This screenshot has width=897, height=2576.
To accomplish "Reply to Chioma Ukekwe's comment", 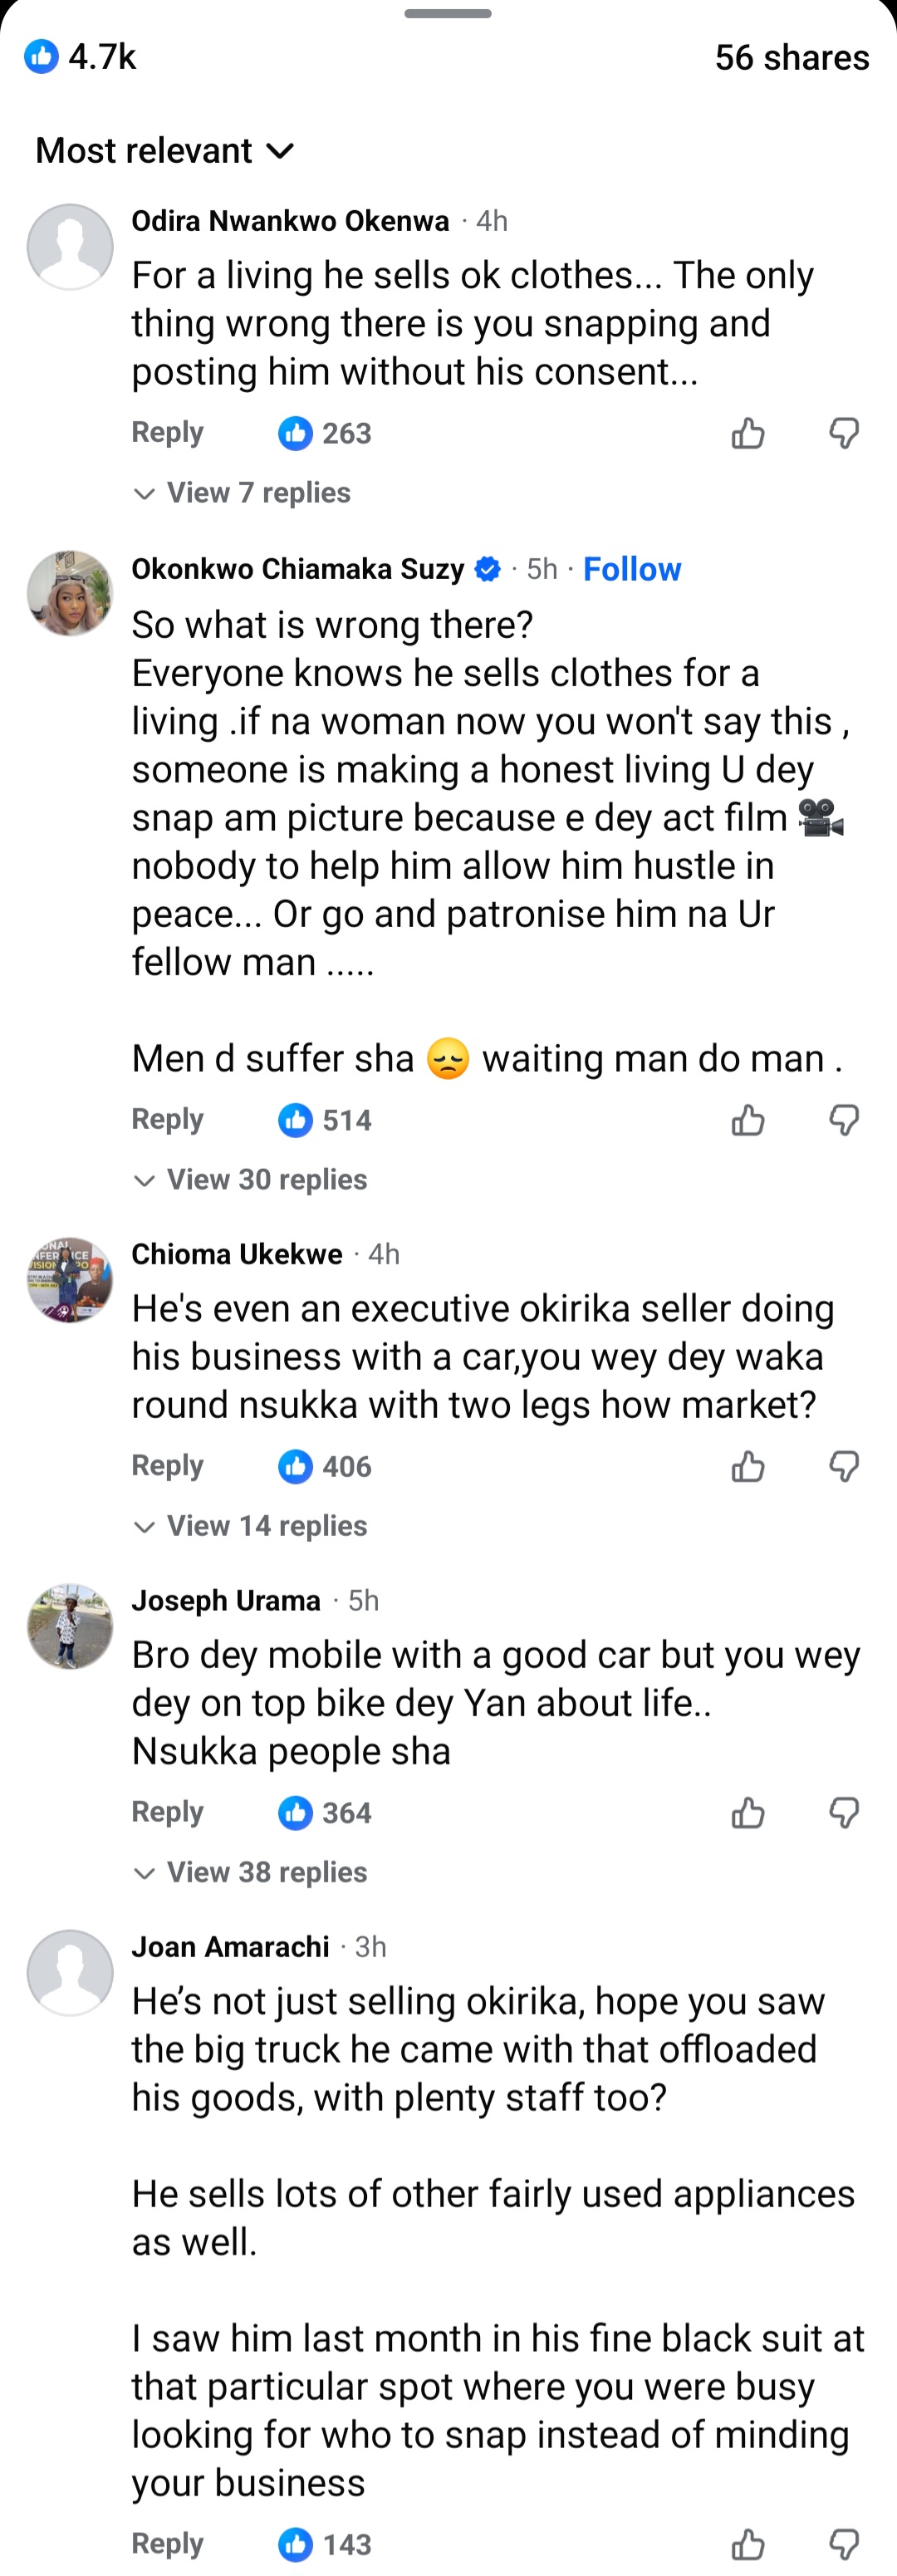I will [x=167, y=1466].
